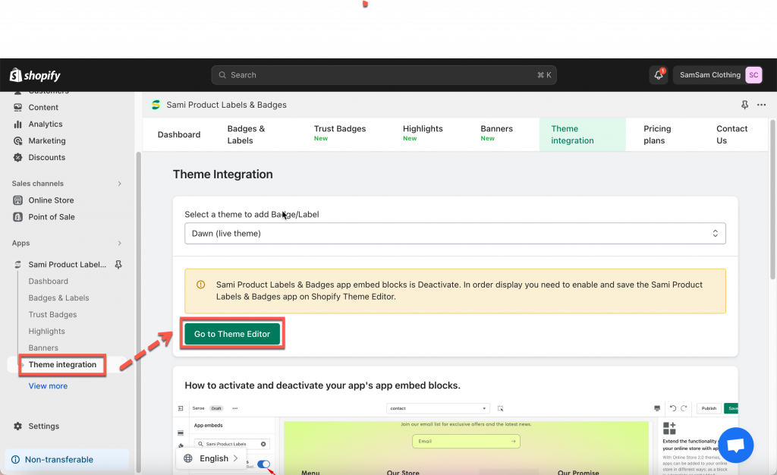Open the chat support bubble
The image size is (777, 475).
click(736, 445)
